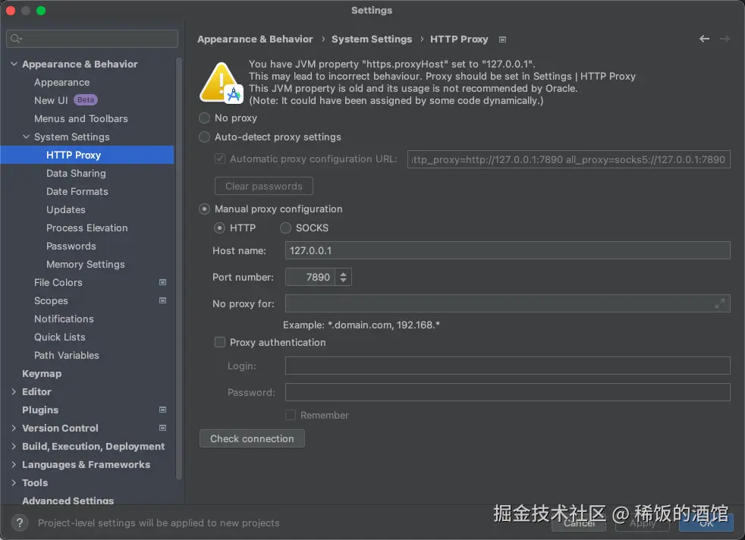Open Quick Lists settings

click(60, 337)
